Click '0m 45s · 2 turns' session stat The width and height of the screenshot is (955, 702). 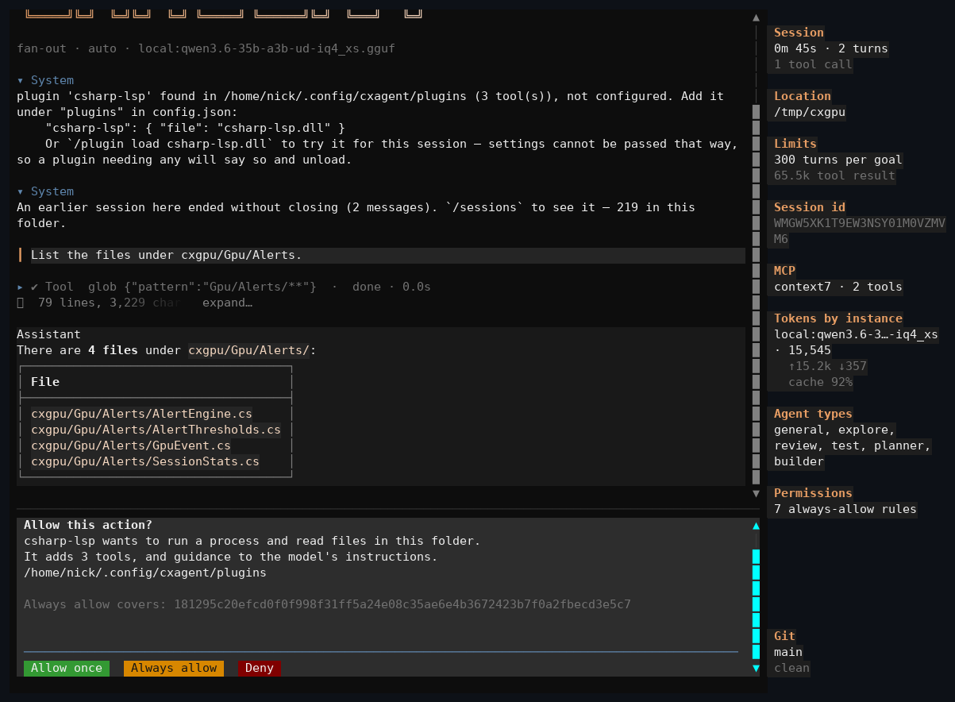coord(831,48)
